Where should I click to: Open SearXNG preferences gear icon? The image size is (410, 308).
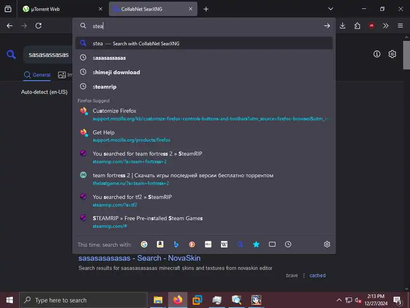click(392, 54)
